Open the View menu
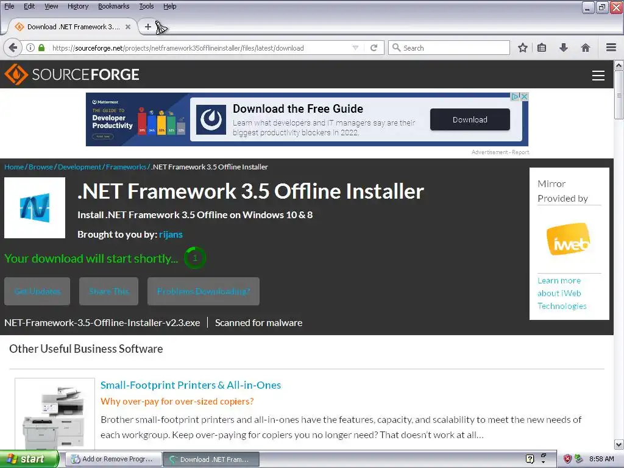This screenshot has height=468, width=624. point(51,6)
